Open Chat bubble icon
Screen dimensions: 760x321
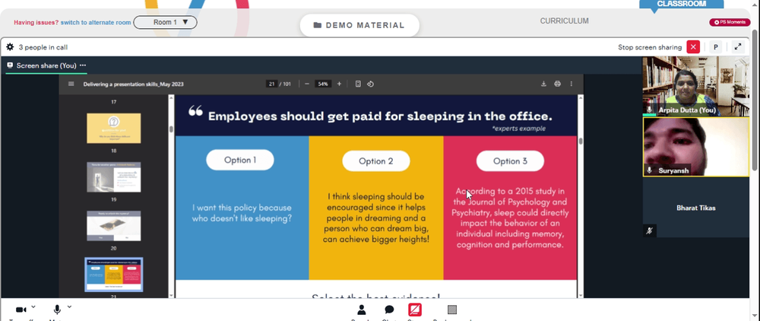pyautogui.click(x=389, y=310)
